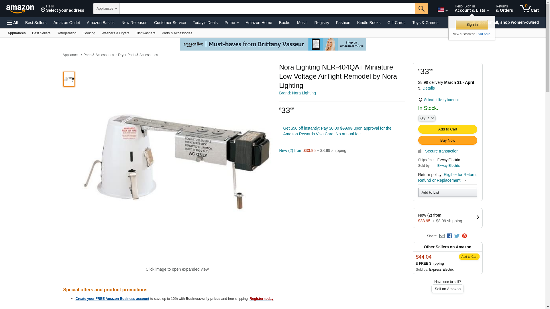Click the Buy Now button
Image resolution: width=550 pixels, height=309 pixels.
447,140
